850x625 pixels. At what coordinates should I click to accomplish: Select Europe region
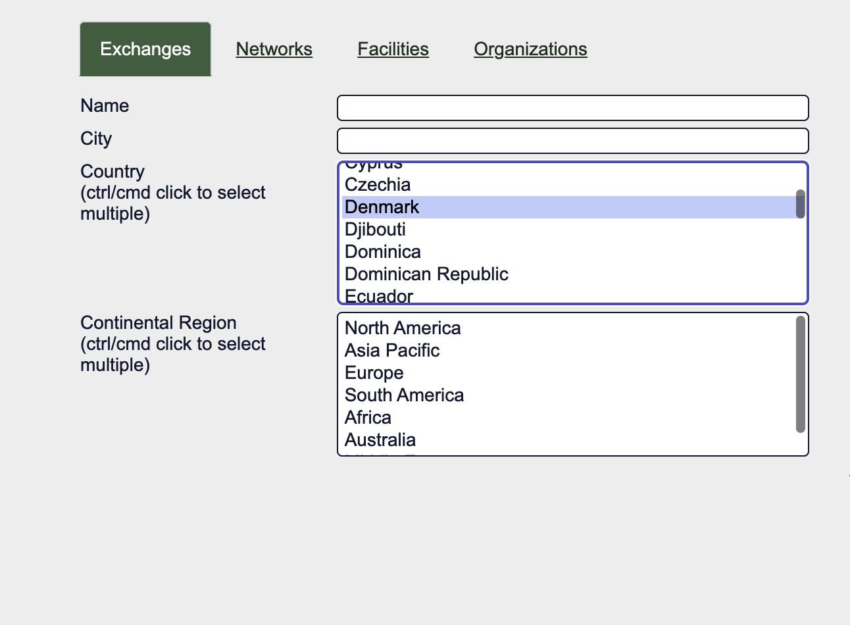coord(569,373)
